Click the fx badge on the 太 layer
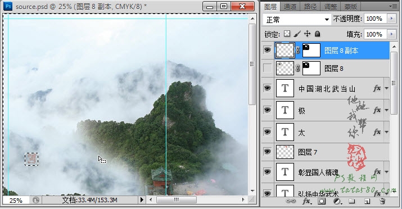Screen dimensions: 402x209 [x=377, y=132]
